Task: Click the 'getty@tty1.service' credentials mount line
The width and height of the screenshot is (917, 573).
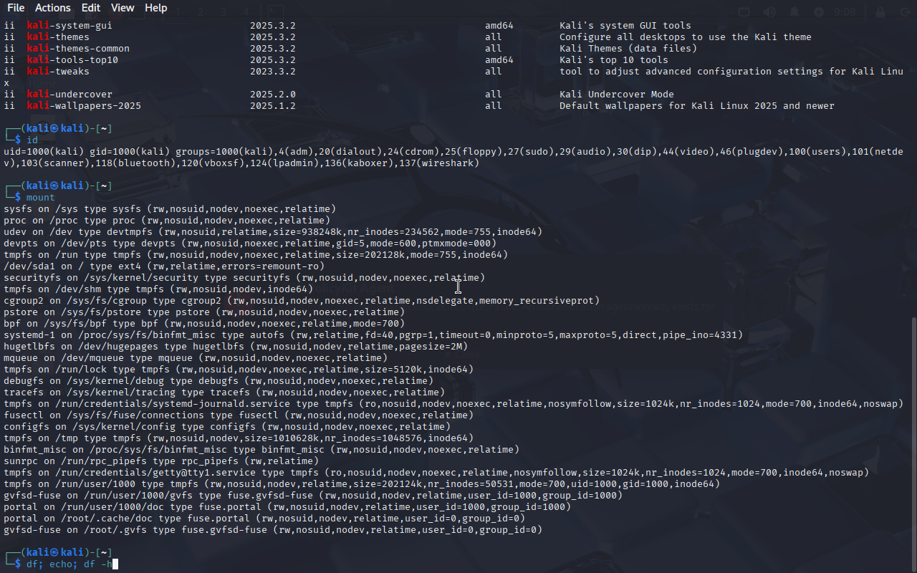Action: tap(436, 472)
